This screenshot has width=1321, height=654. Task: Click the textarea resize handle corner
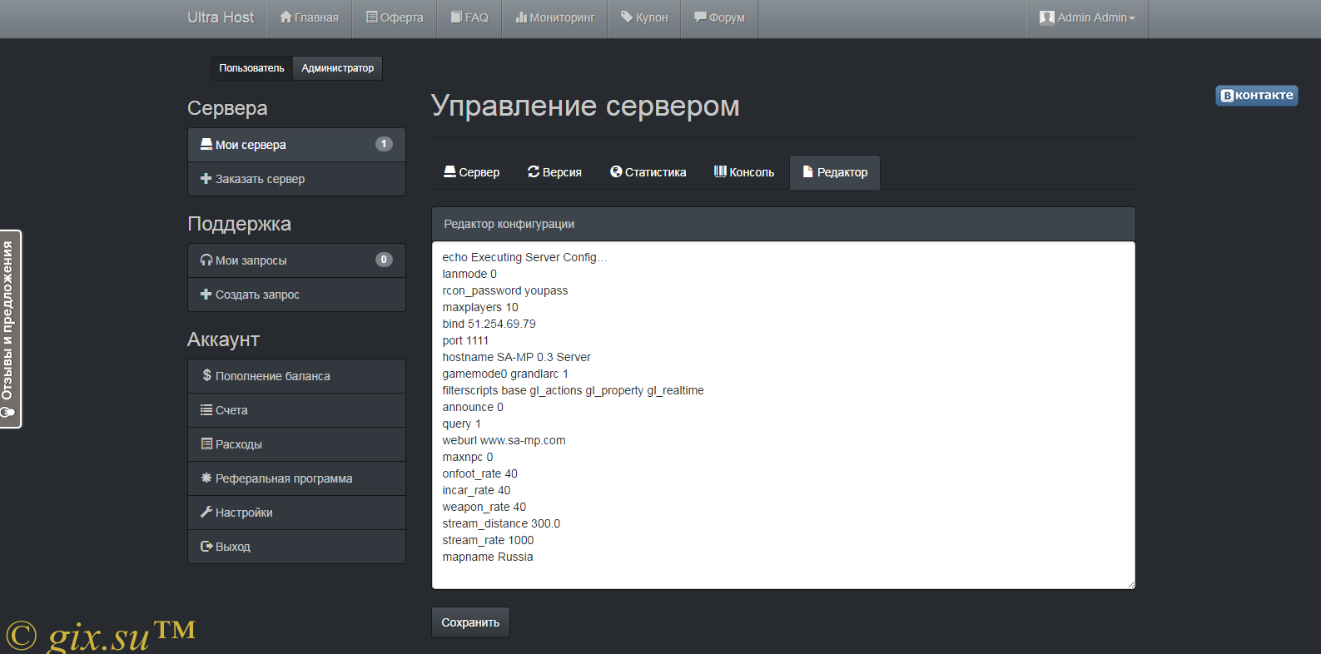[1130, 584]
